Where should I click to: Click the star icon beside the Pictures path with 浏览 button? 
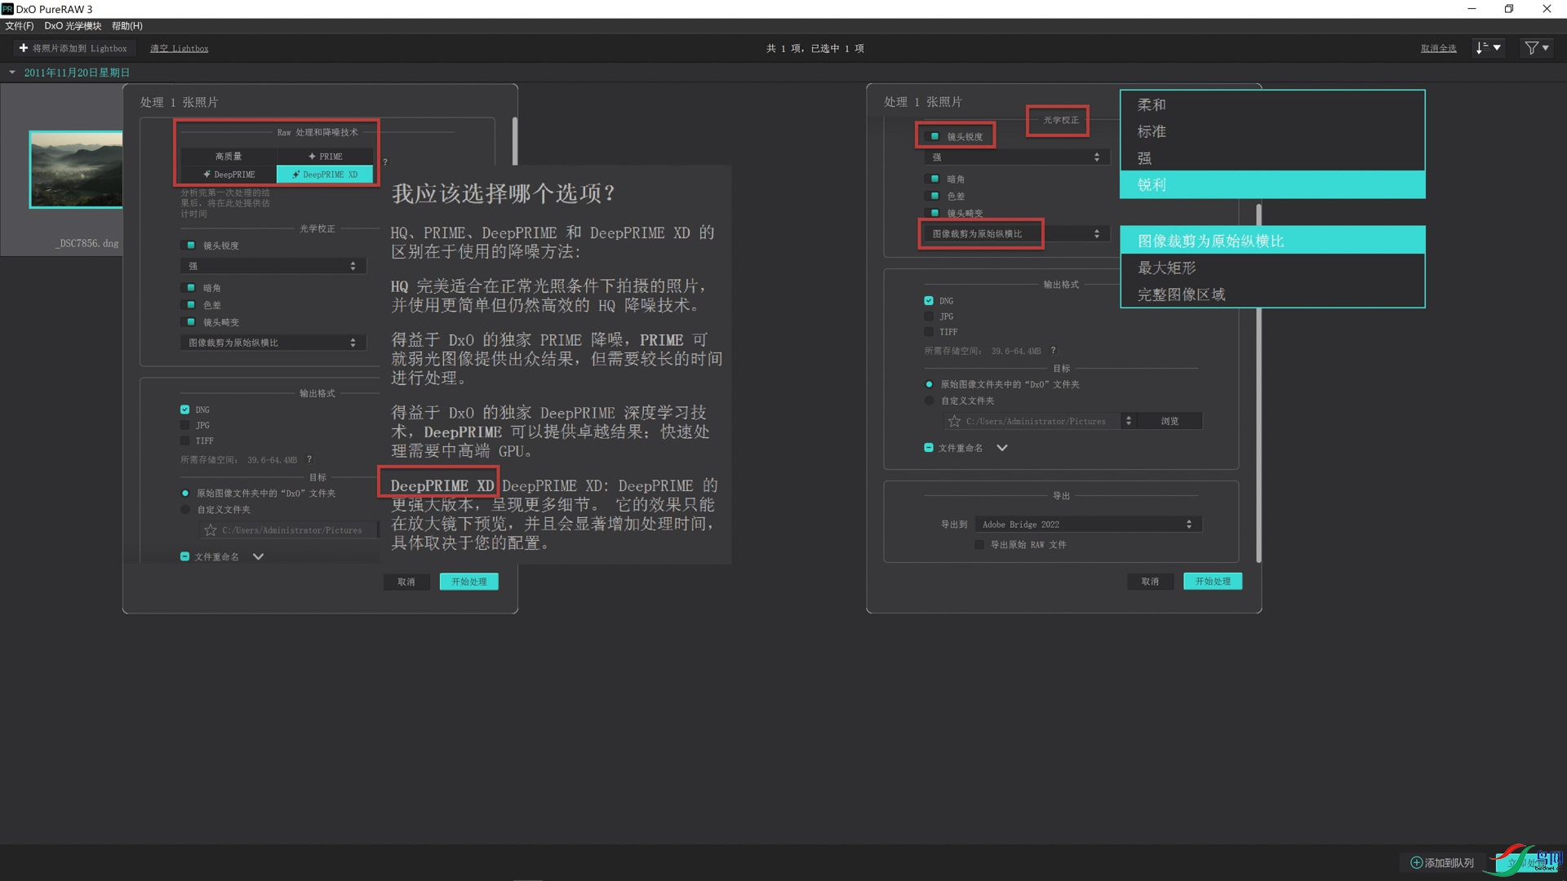click(x=954, y=421)
